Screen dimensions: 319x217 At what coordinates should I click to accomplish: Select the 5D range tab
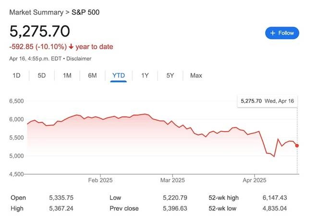(x=42, y=75)
